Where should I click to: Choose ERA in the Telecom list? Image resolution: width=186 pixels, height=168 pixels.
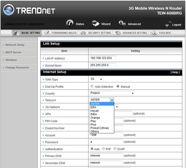pos(102,107)
